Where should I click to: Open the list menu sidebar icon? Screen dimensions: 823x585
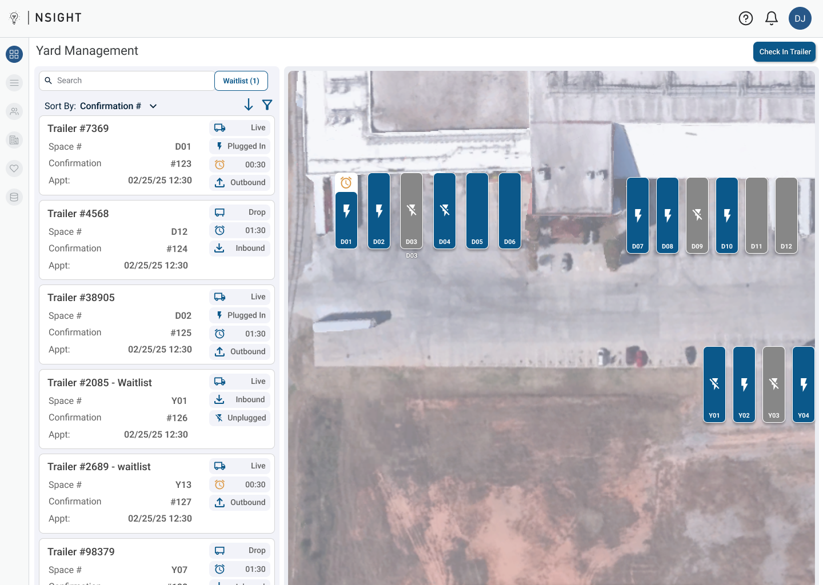point(14,83)
